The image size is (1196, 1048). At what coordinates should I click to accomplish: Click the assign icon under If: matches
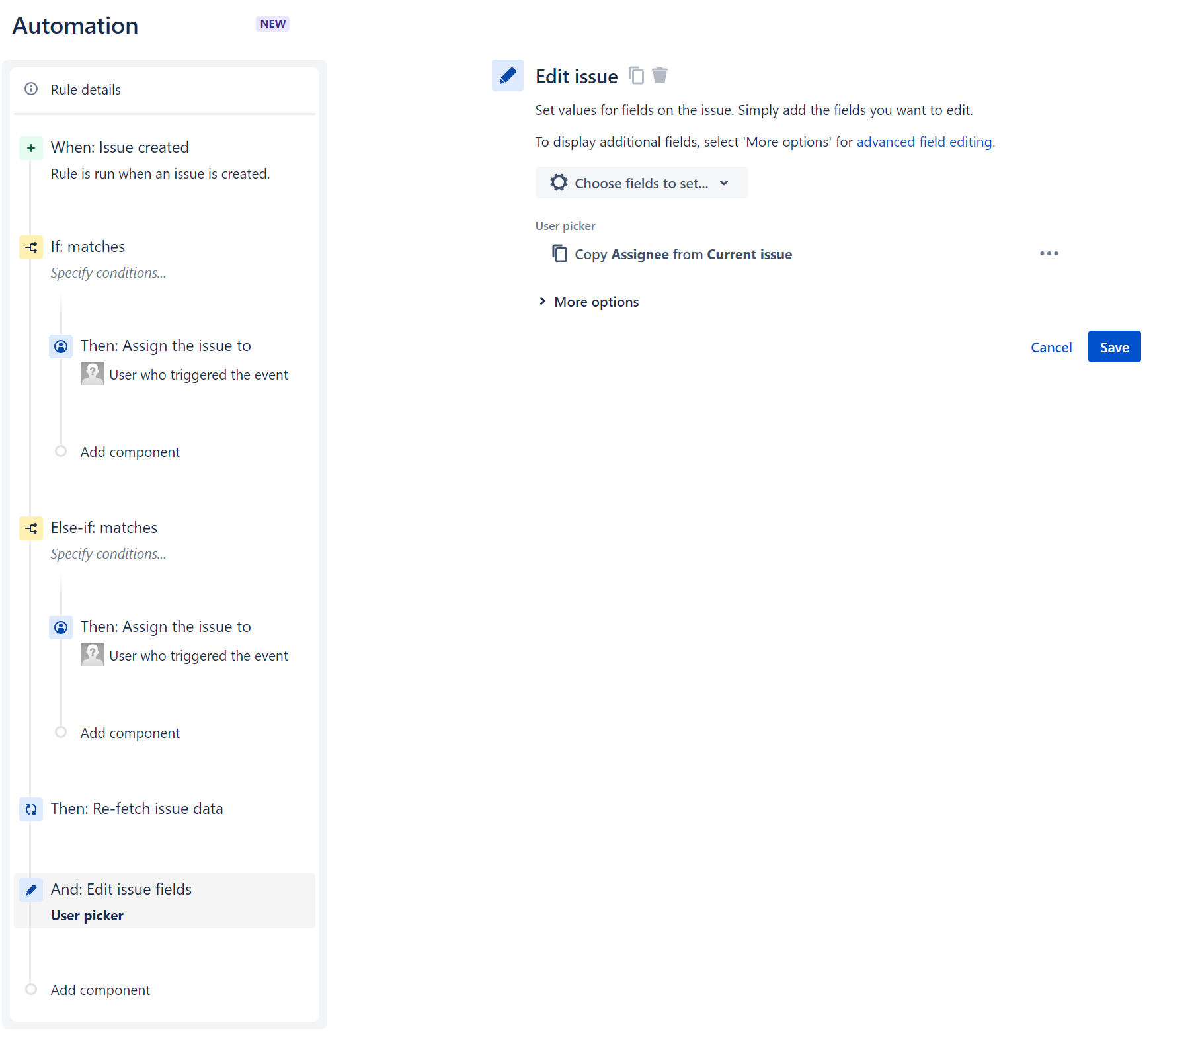tap(61, 346)
